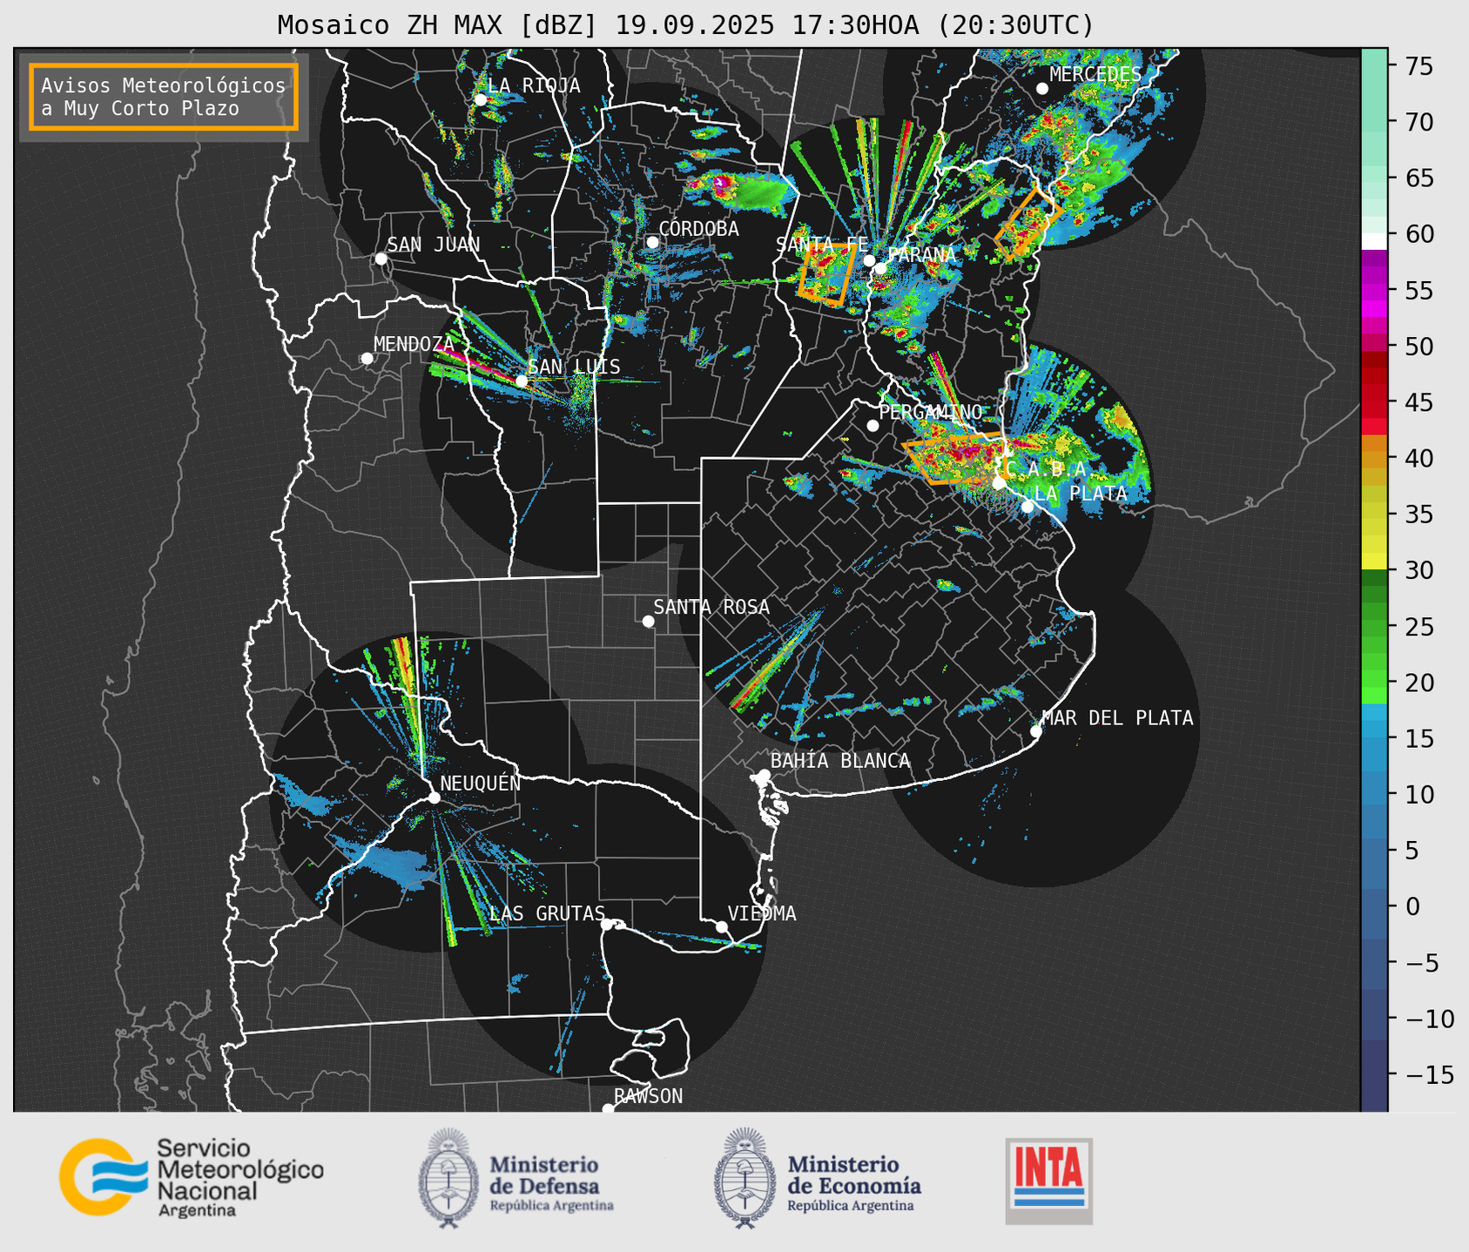Viewport: 1469px width, 1252px height.
Task: Click the 40 dBZ orange color band
Action: (x=1374, y=458)
